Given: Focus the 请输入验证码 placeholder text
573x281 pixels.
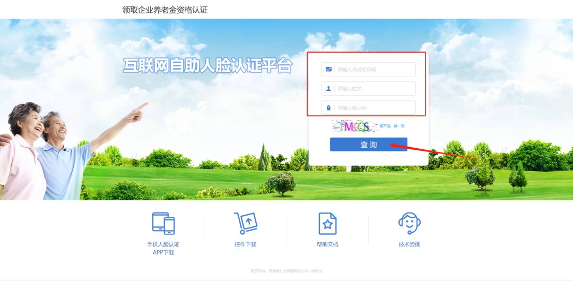Looking at the screenshot, I should (x=352, y=108).
